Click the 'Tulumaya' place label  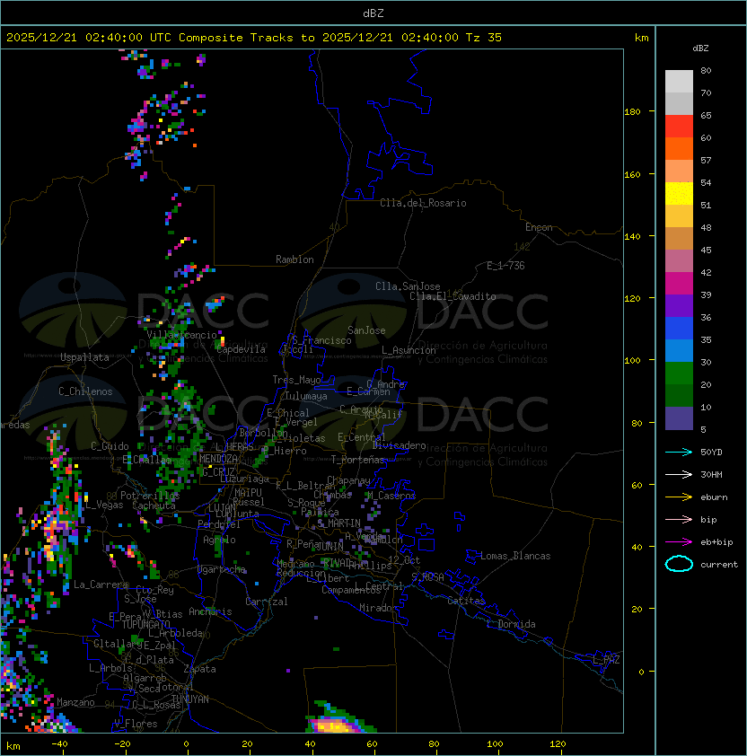306,396
